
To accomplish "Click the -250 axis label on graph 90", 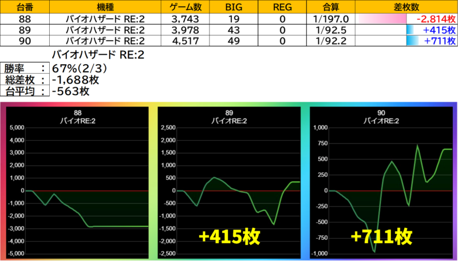I will coord(321,207).
